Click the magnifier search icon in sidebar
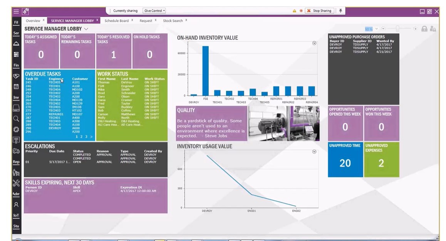The width and height of the screenshot is (446, 241). 16,119
